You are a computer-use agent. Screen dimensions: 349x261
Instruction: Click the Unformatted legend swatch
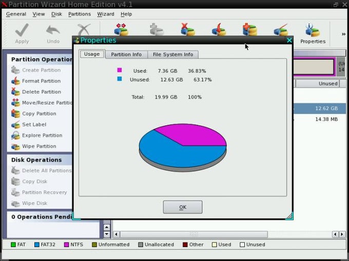click(x=94, y=245)
